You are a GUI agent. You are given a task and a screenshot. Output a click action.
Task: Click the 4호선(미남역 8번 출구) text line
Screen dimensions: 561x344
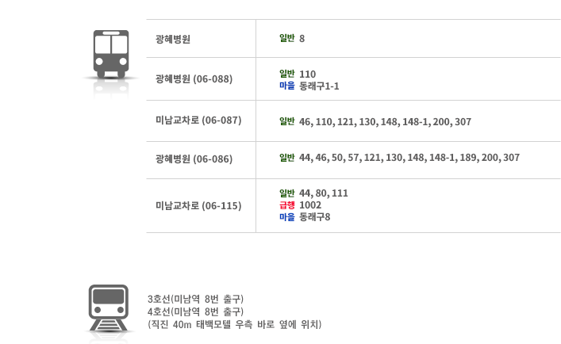point(196,312)
